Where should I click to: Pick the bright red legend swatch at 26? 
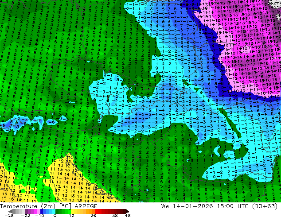pos(97,211)
